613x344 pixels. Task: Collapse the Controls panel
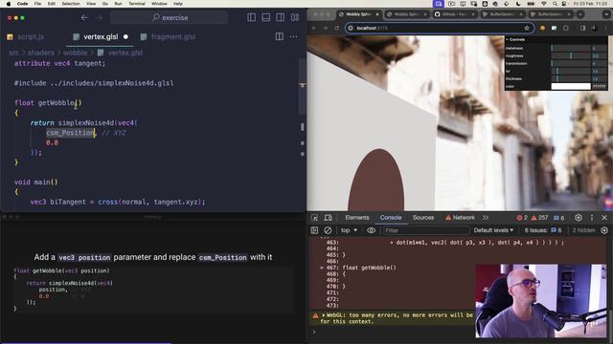point(556,40)
